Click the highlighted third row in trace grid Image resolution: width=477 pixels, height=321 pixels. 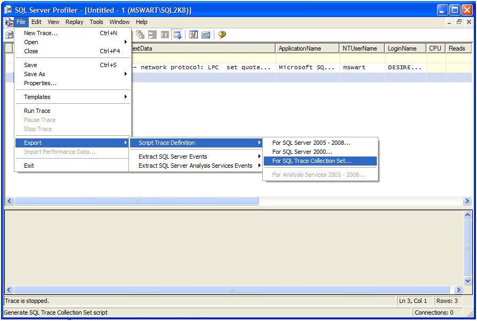click(x=301, y=78)
